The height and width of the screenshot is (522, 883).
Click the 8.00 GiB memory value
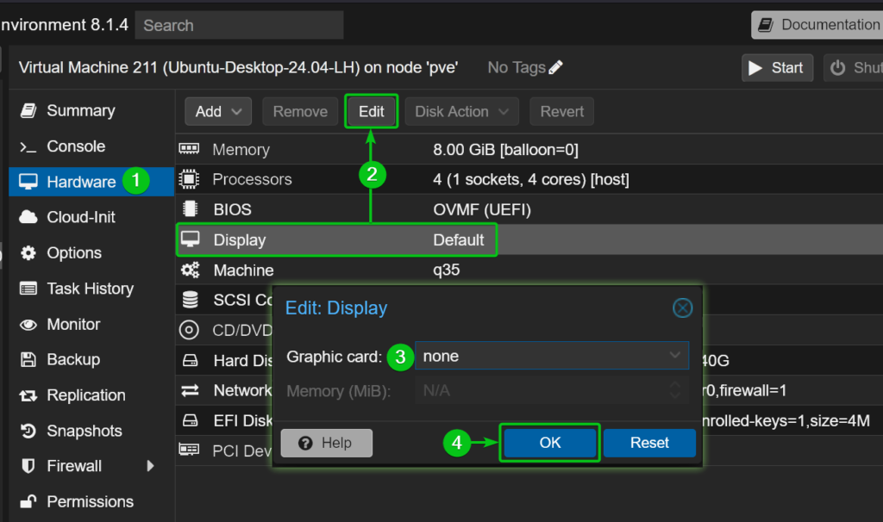(x=505, y=150)
